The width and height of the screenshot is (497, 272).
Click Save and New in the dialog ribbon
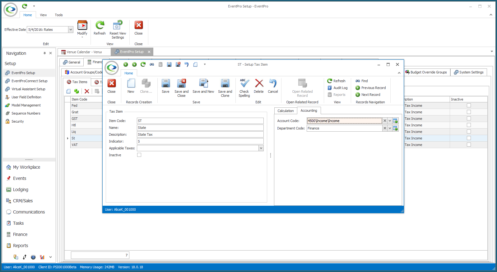pyautogui.click(x=203, y=86)
